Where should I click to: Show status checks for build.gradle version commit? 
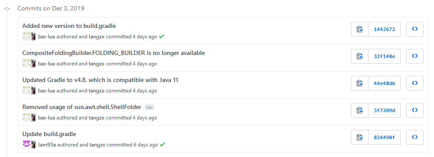(x=162, y=37)
